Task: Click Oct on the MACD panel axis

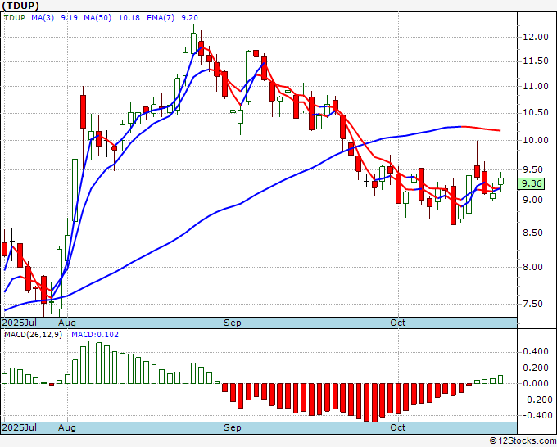Action: click(397, 427)
